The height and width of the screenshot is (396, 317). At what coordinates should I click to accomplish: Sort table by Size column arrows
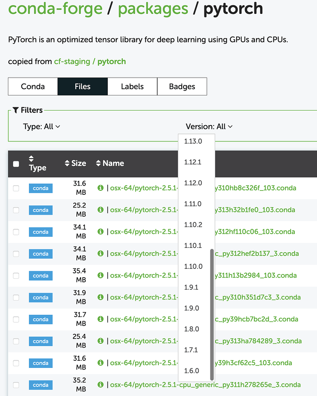pyautogui.click(x=67, y=163)
